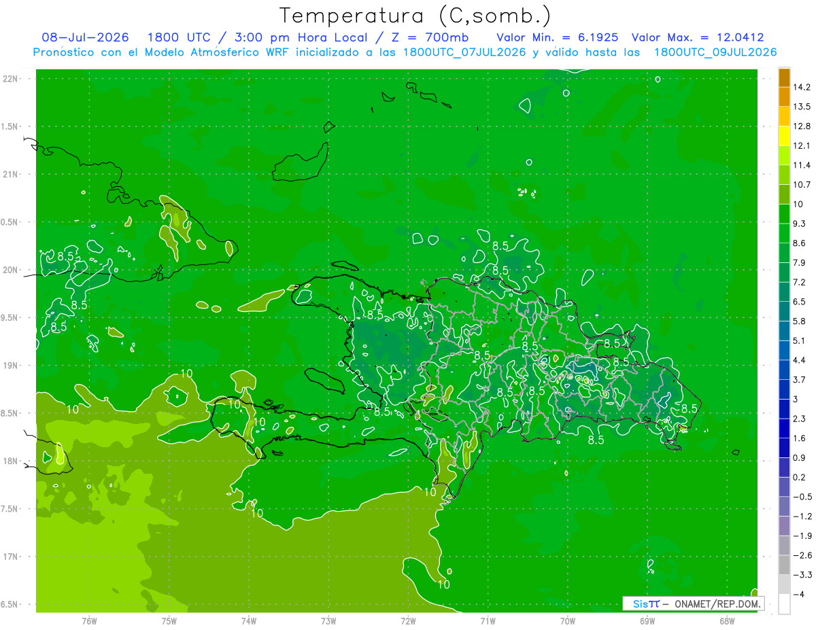Click the '7.9' color bar value
The width and height of the screenshot is (816, 630).
(x=800, y=262)
